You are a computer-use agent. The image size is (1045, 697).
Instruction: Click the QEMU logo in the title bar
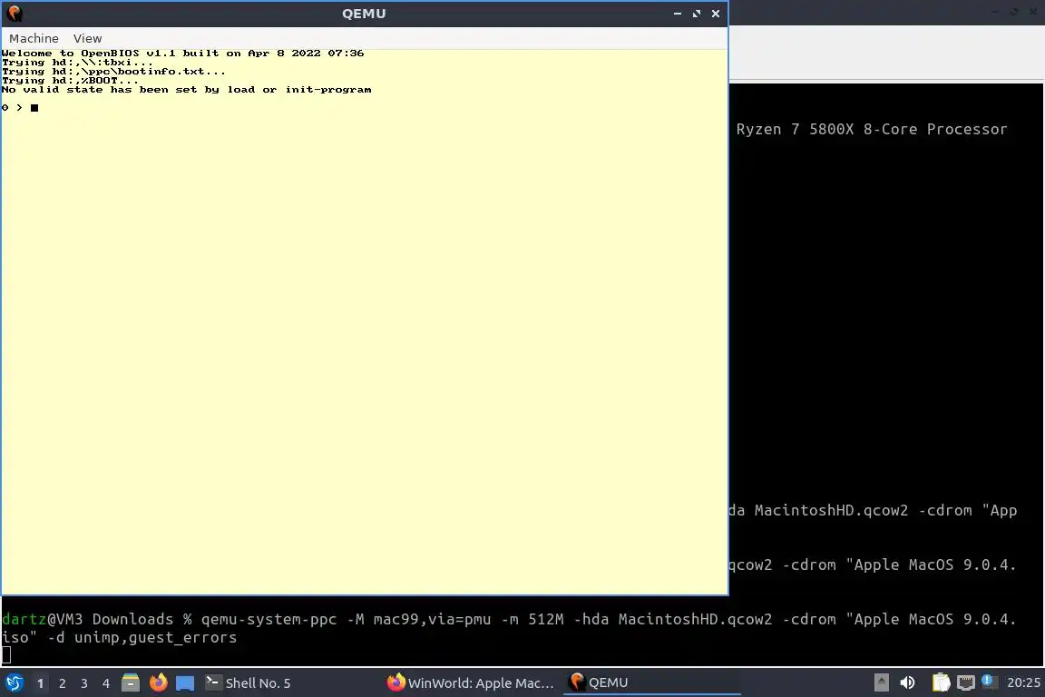point(14,14)
